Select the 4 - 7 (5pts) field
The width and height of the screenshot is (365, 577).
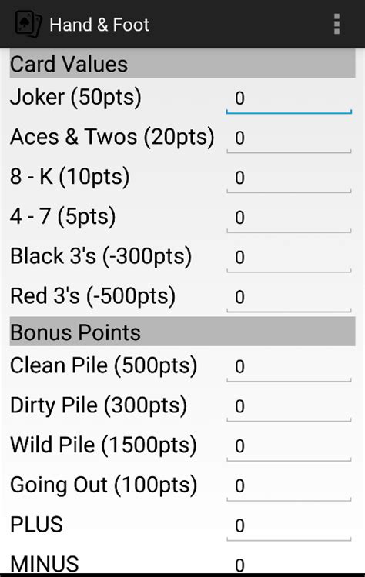tap(289, 218)
